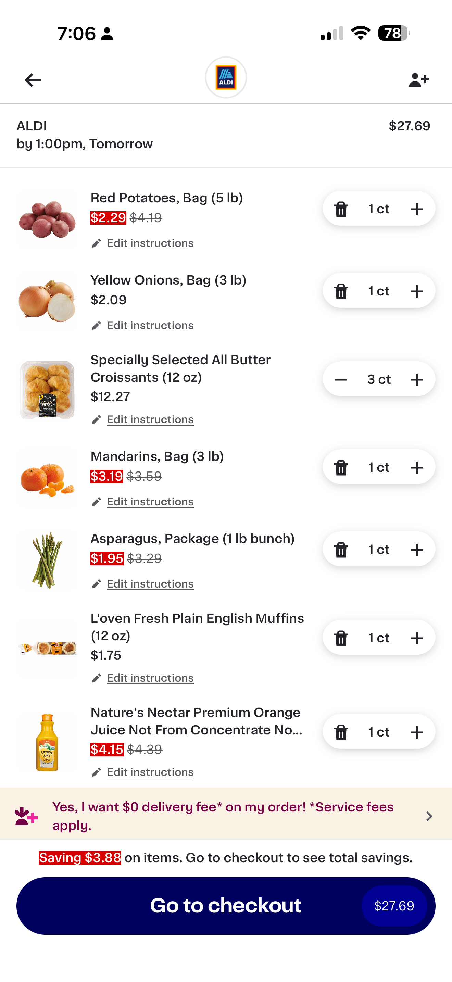Open Edit instructions for Asparagus

[150, 584]
